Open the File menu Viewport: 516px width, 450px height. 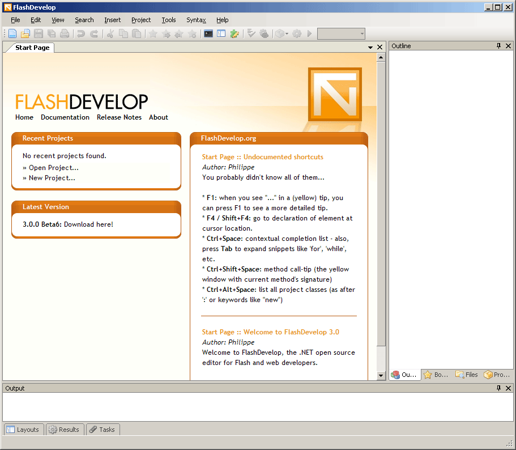[x=15, y=20]
